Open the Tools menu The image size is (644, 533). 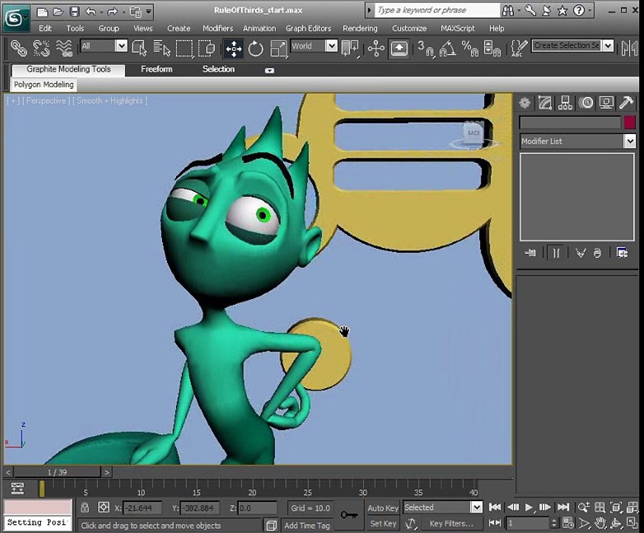coord(75,28)
